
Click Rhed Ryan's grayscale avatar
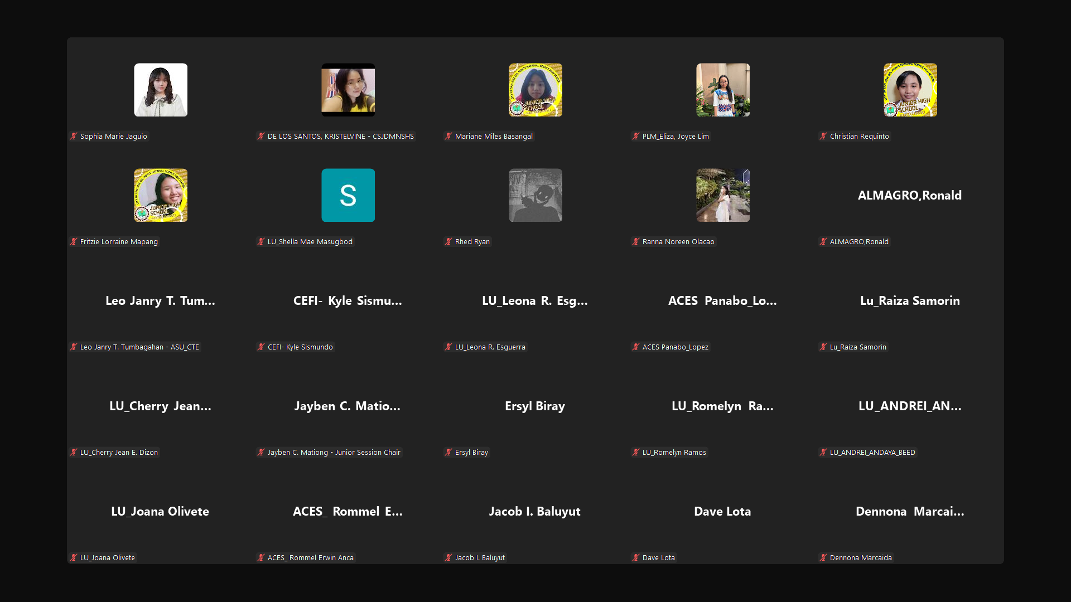click(535, 195)
